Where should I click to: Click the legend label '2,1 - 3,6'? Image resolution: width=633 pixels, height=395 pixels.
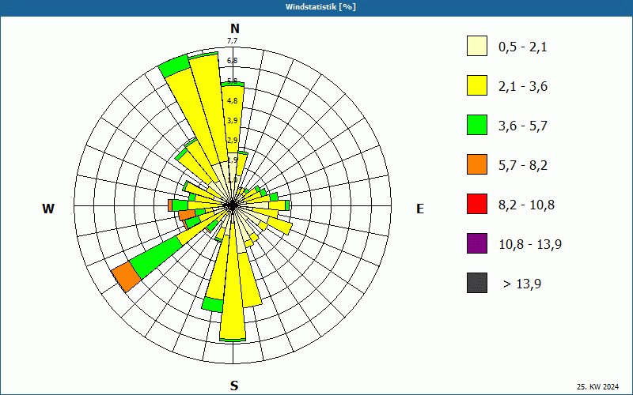pyautogui.click(x=523, y=87)
